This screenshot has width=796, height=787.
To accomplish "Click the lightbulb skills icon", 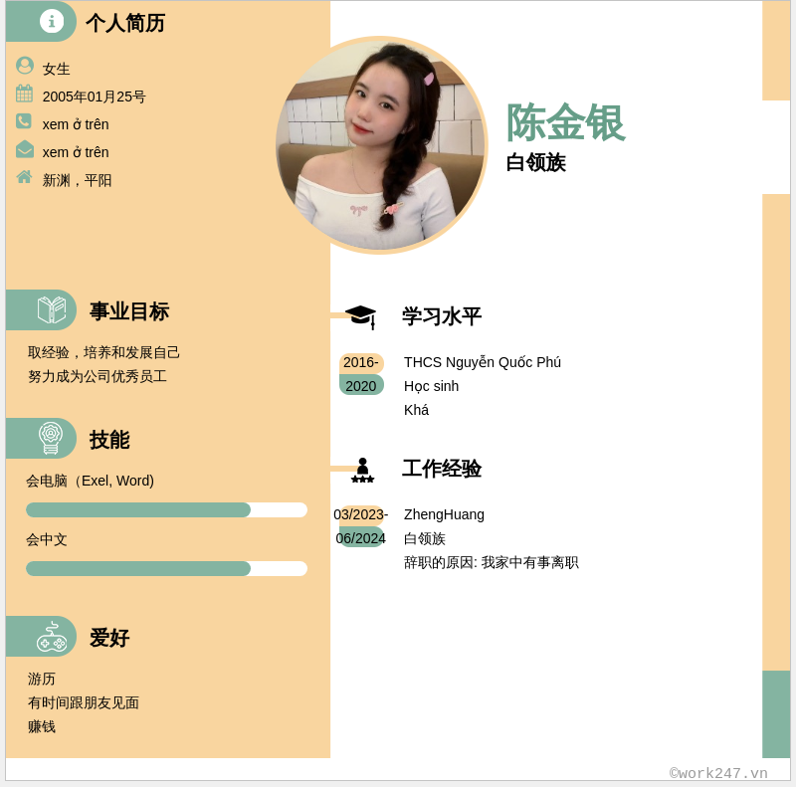I will 51,438.
